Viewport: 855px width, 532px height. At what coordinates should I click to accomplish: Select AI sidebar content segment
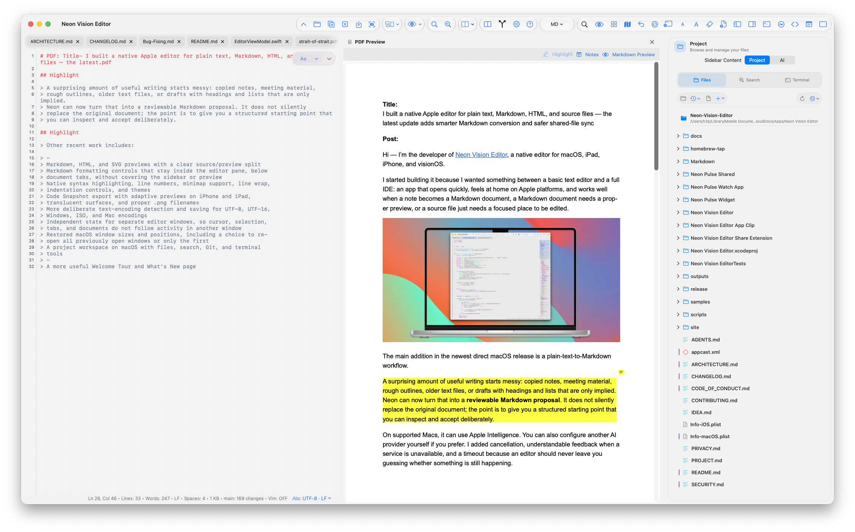(x=782, y=60)
